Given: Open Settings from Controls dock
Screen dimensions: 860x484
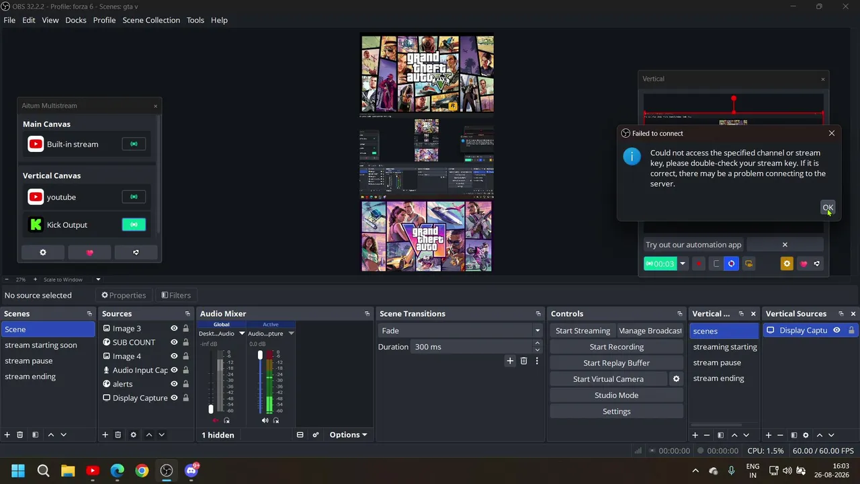Looking at the screenshot, I should pyautogui.click(x=617, y=411).
